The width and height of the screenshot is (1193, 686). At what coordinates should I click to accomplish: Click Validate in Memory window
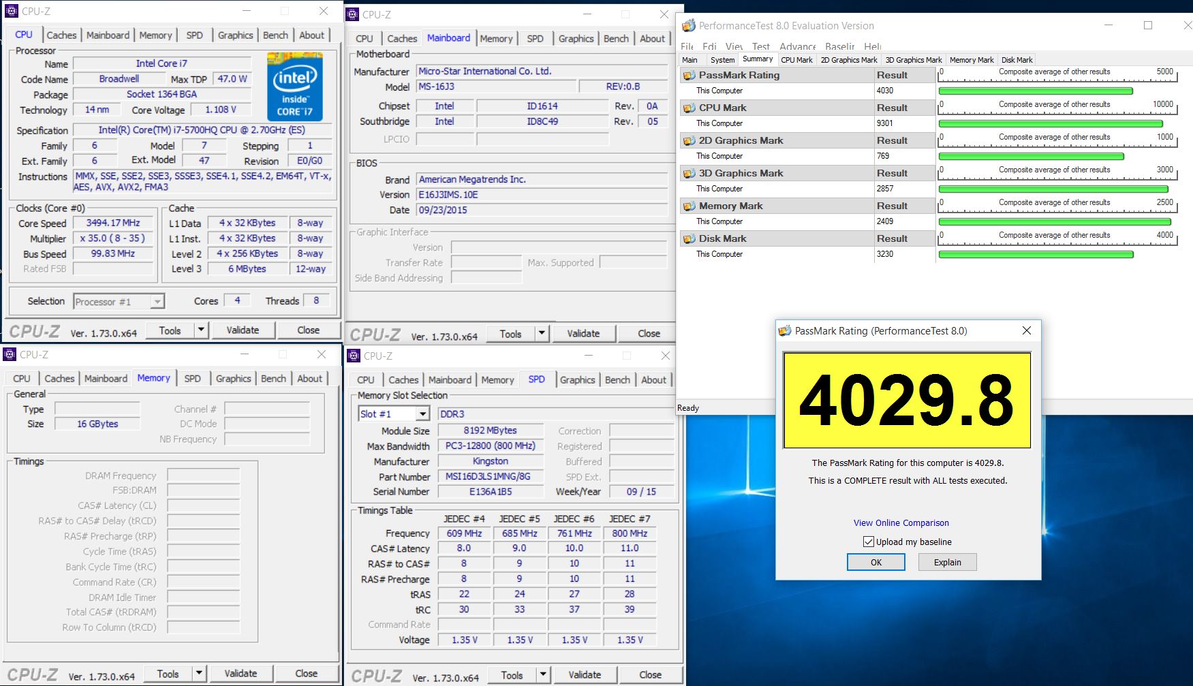pos(241,674)
